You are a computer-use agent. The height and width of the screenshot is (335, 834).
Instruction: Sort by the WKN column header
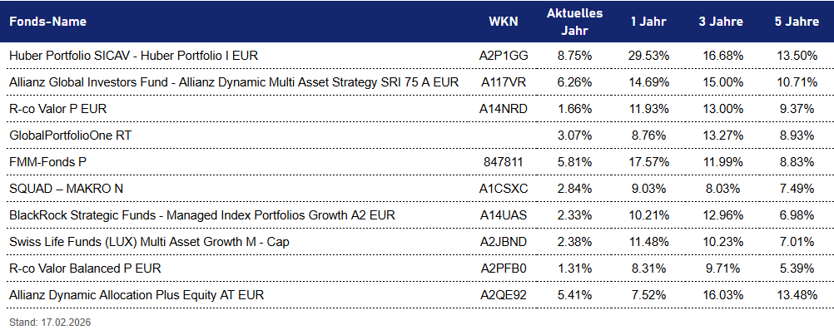(504, 22)
